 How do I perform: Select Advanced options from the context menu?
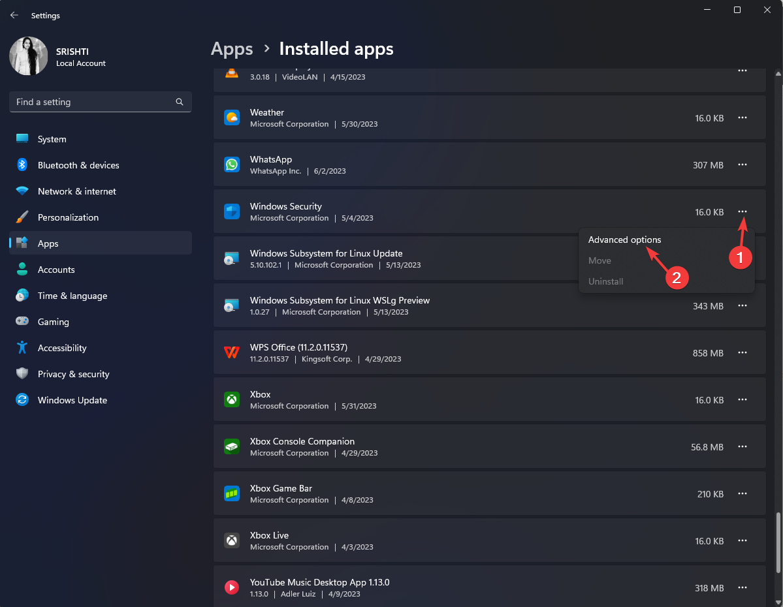click(x=624, y=240)
